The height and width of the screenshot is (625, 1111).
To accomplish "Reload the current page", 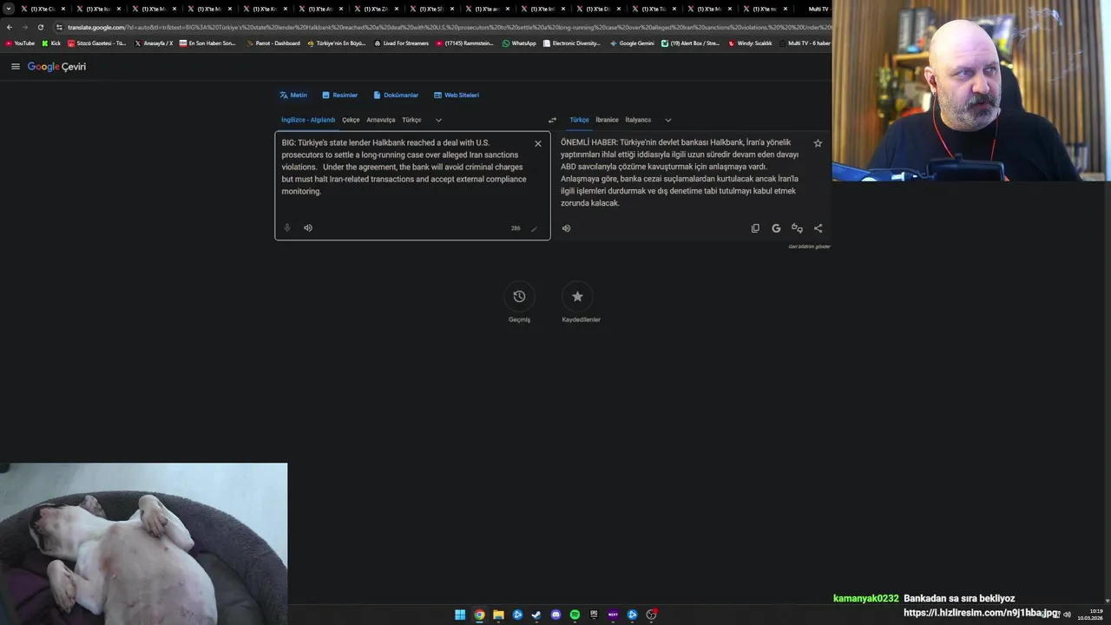I will (41, 27).
